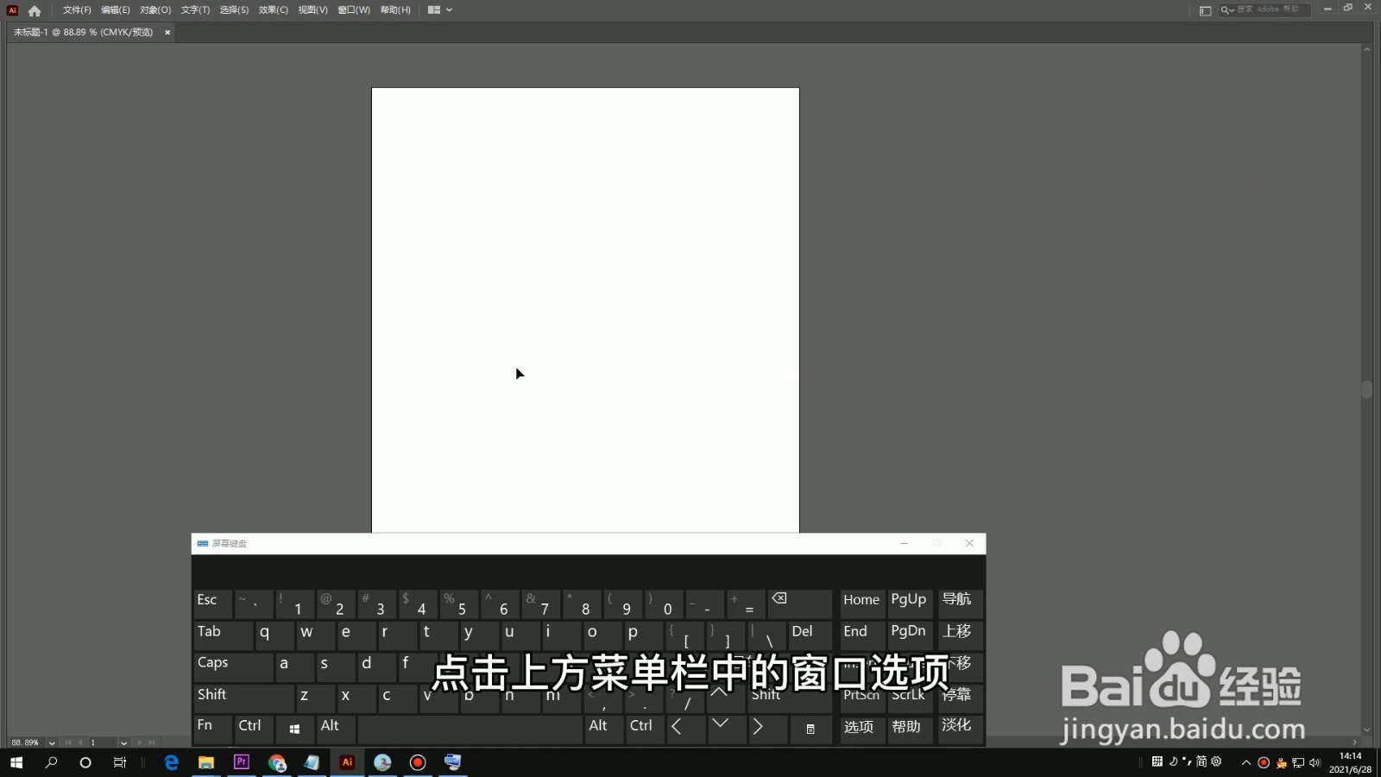Select the 未标题-1 document tab
This screenshot has height=777, width=1381.
[x=82, y=32]
